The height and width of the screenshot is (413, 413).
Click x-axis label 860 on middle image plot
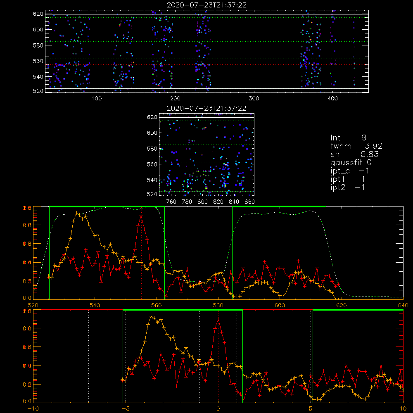(250, 202)
